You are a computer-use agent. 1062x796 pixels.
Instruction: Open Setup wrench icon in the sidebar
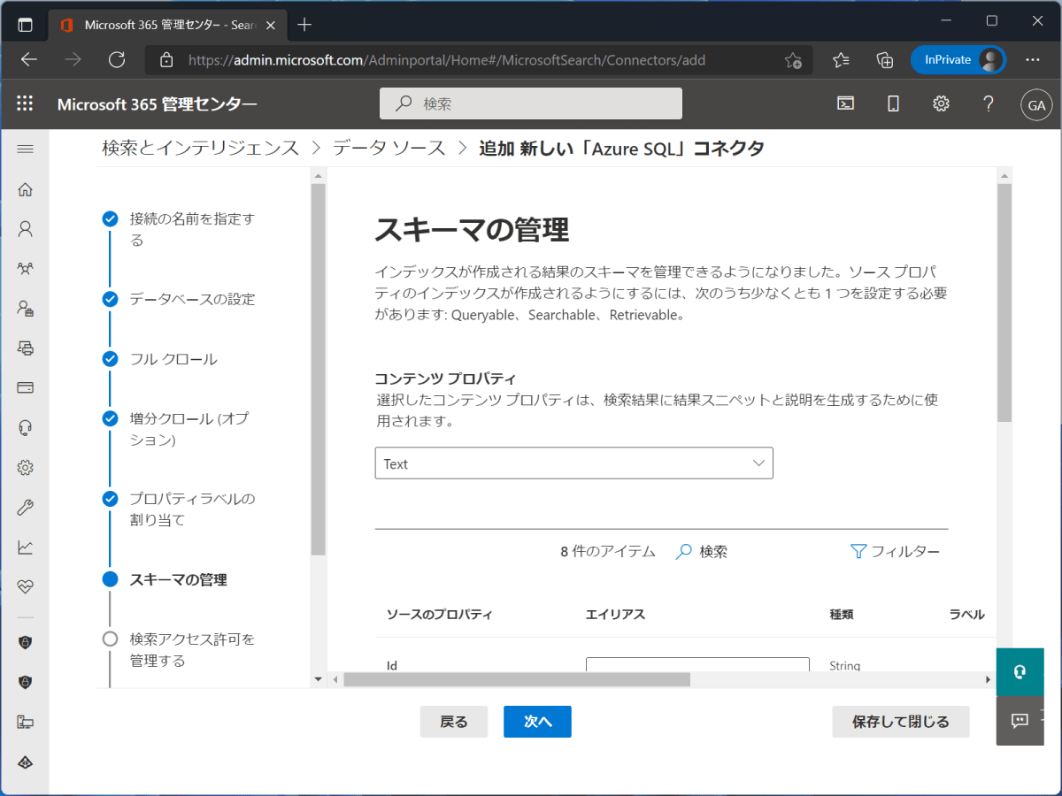coord(25,507)
